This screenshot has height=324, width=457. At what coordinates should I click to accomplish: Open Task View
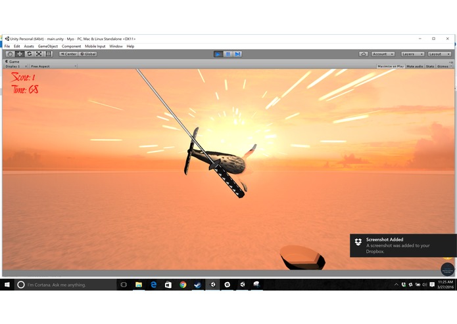(x=124, y=285)
